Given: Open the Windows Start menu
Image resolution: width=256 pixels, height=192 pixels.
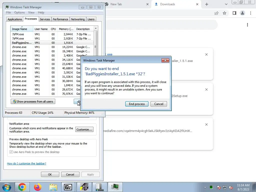Looking at the screenshot, I should [6, 187].
